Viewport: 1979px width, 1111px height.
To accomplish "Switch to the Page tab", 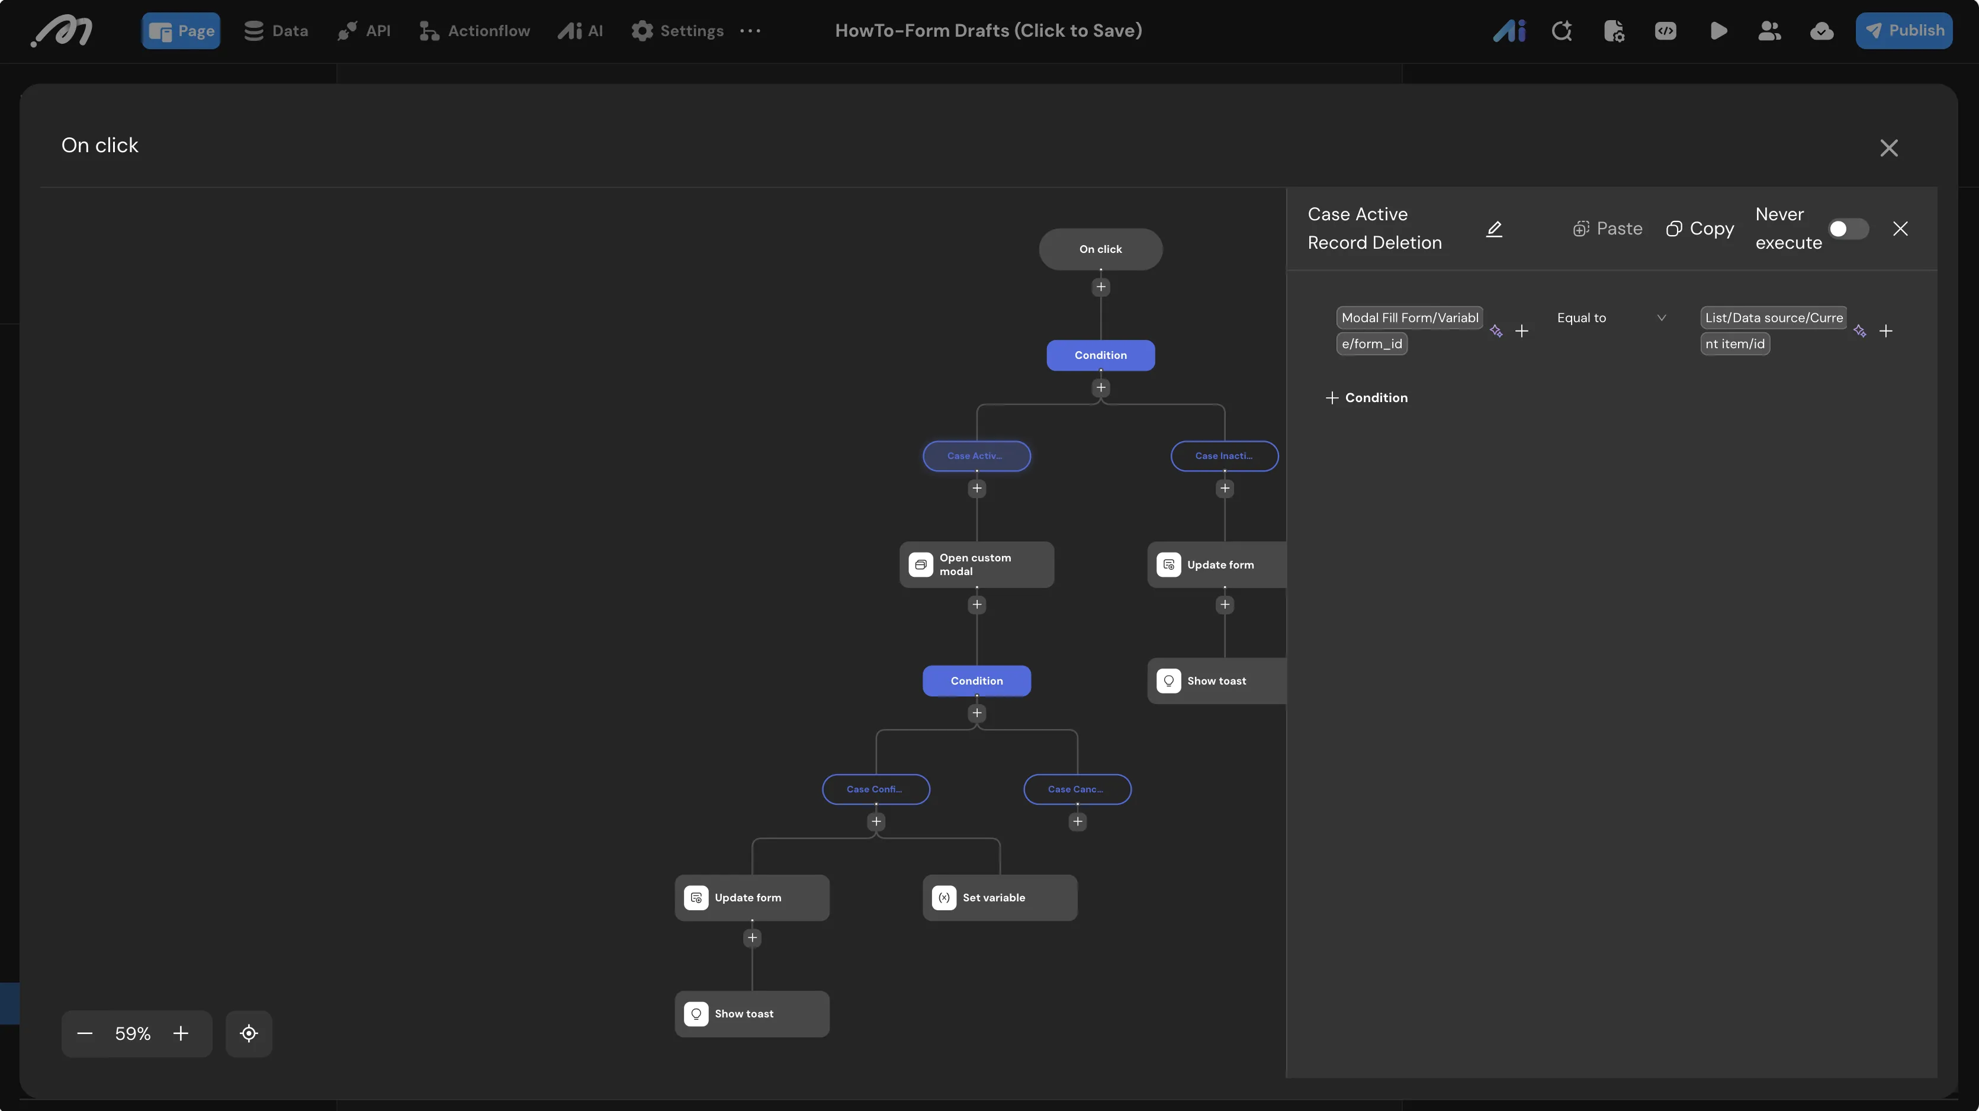I will [x=181, y=31].
